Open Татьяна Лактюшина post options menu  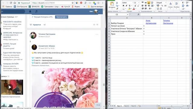(97, 34)
